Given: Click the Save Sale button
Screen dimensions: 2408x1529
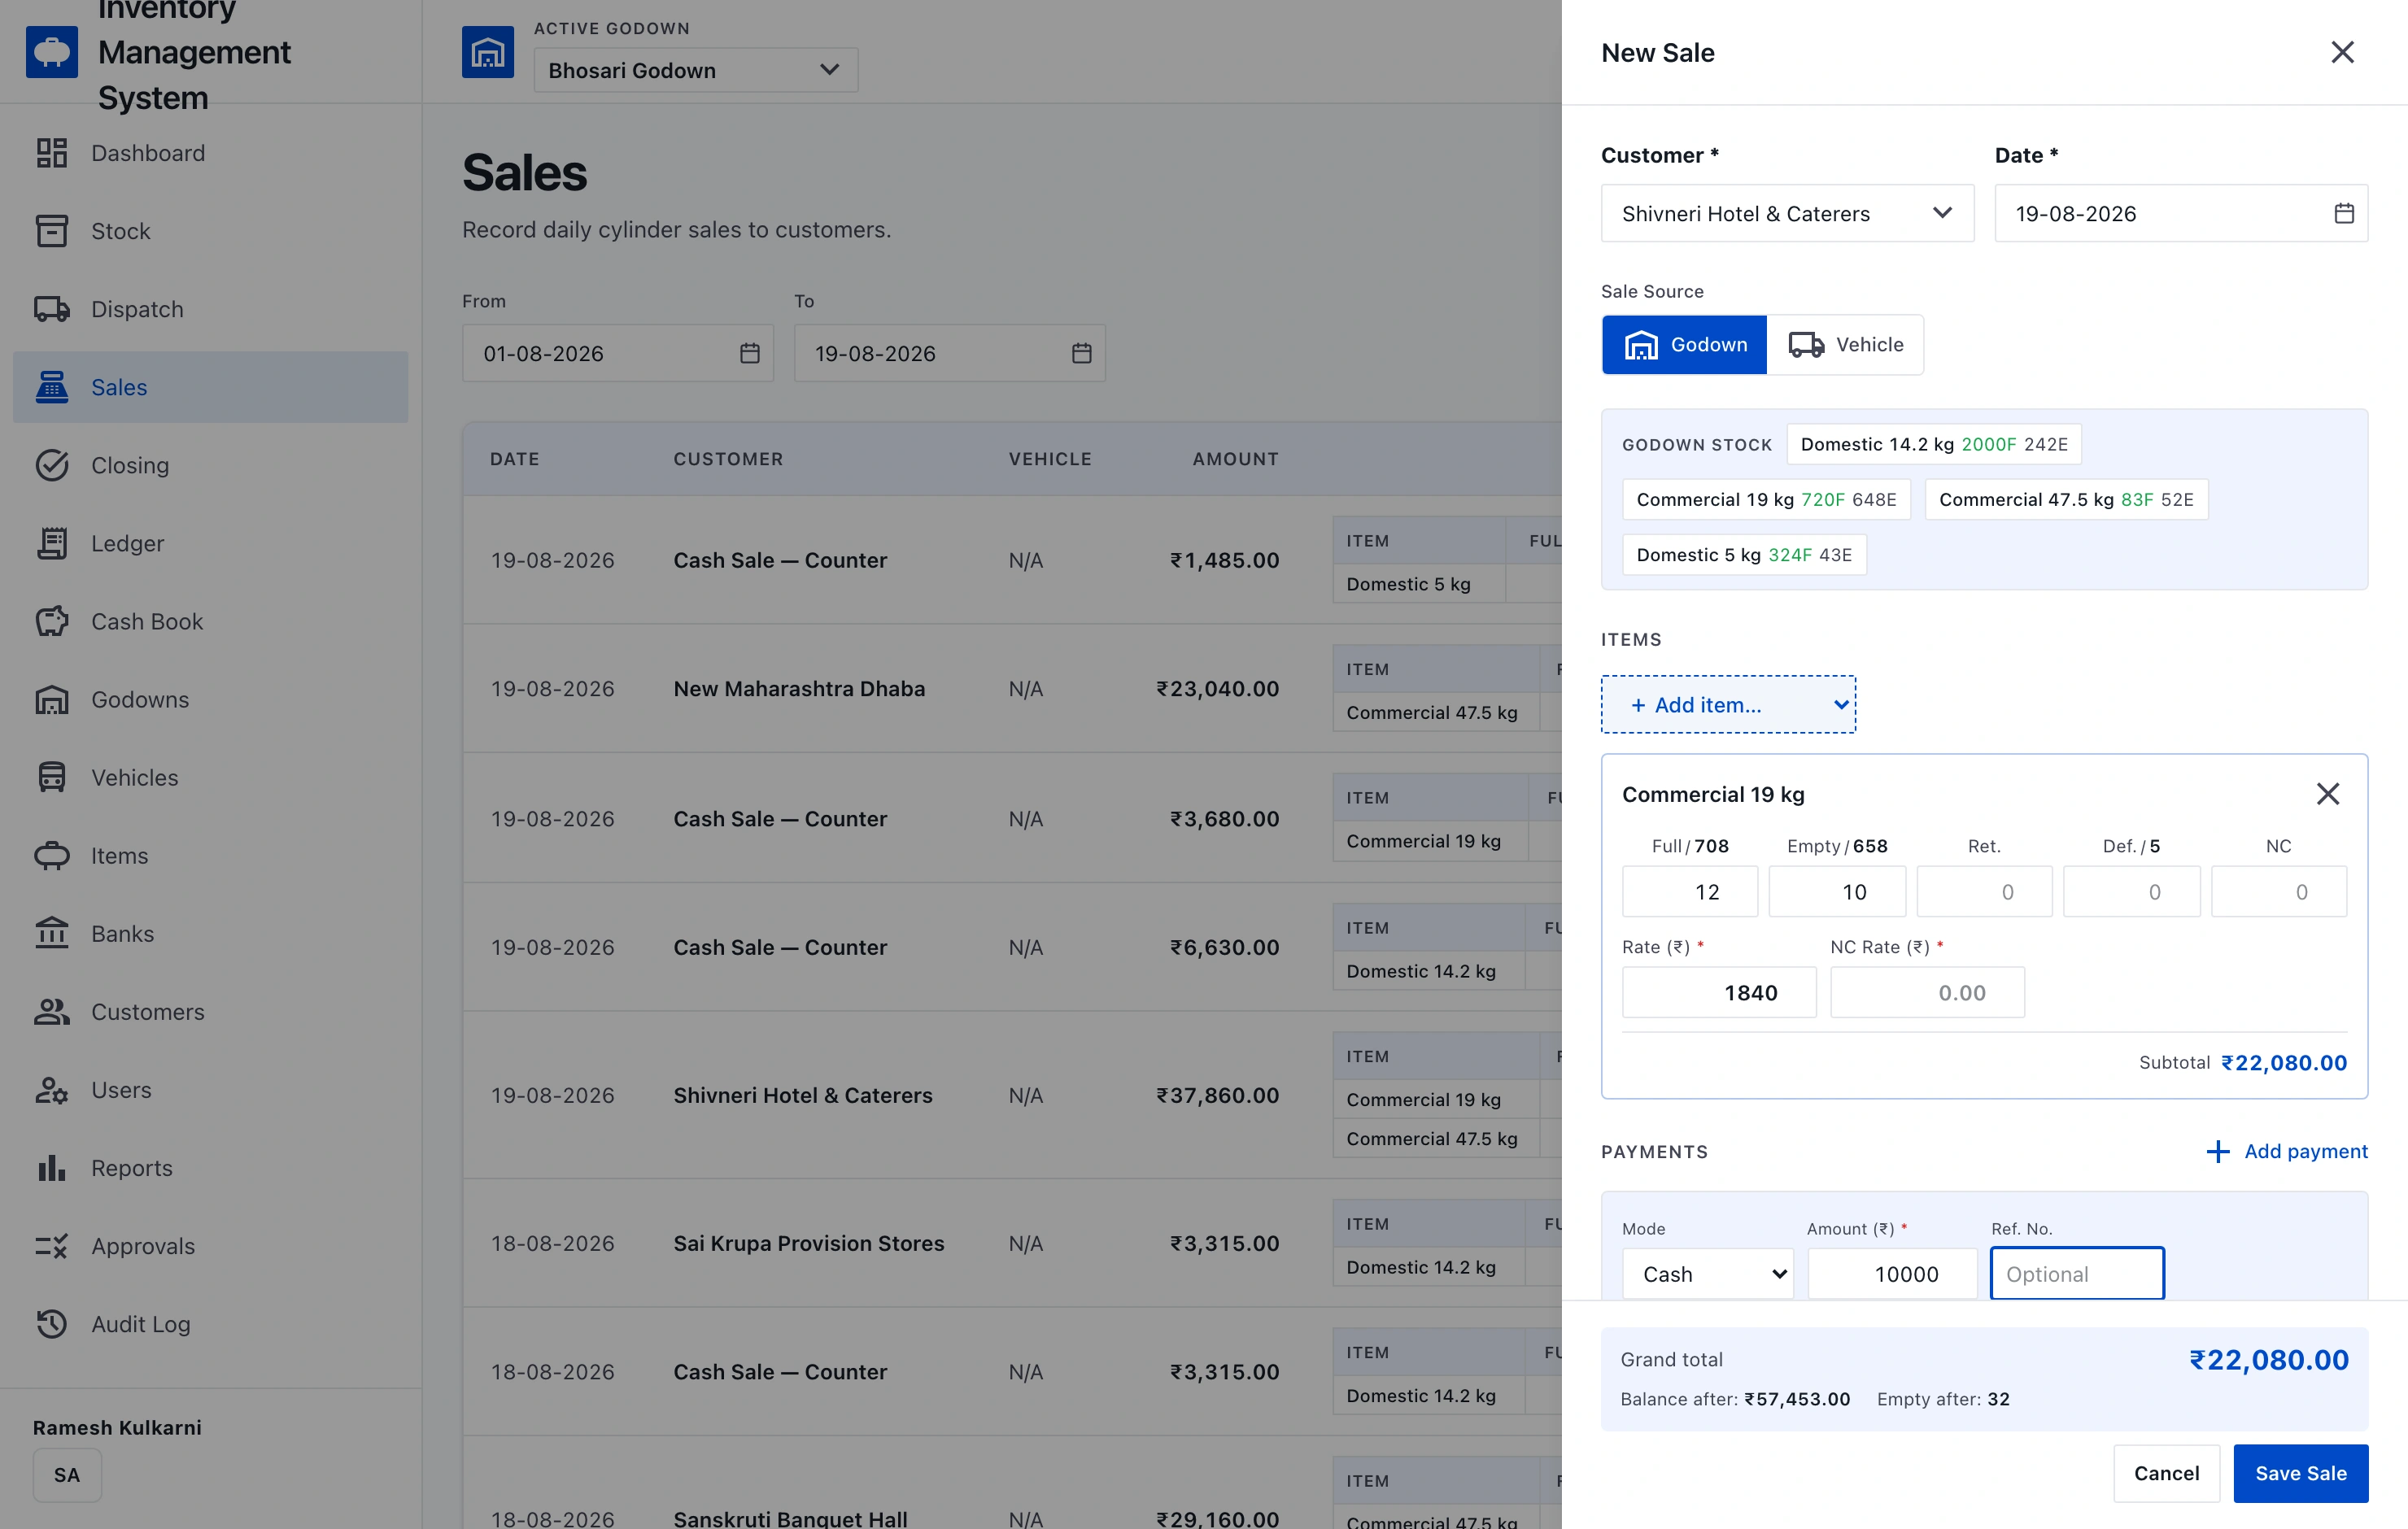Looking at the screenshot, I should click(2300, 1472).
